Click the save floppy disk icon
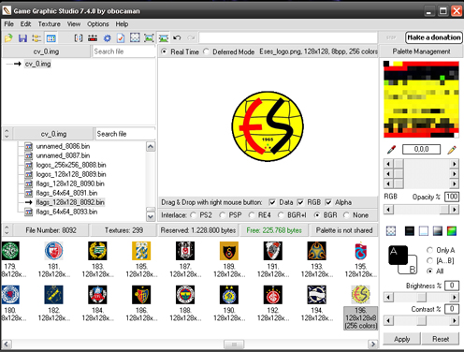Image resolution: width=464 pixels, height=352 pixels. tap(22, 38)
